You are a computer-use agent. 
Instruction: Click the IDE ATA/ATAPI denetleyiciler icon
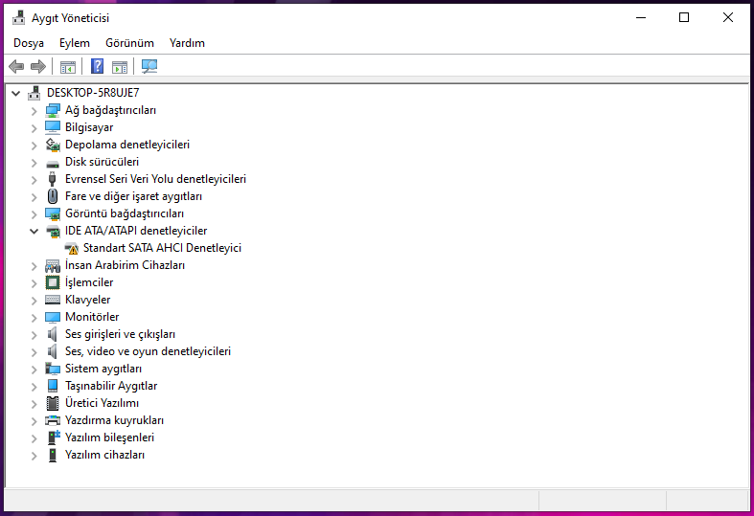point(53,231)
